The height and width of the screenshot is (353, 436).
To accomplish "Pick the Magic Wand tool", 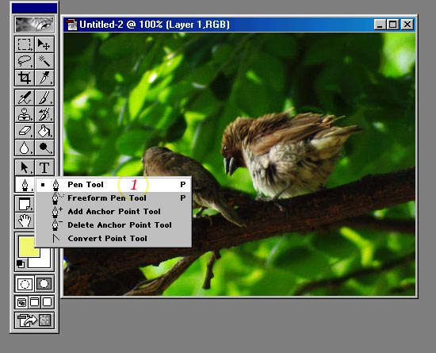I will click(x=44, y=61).
